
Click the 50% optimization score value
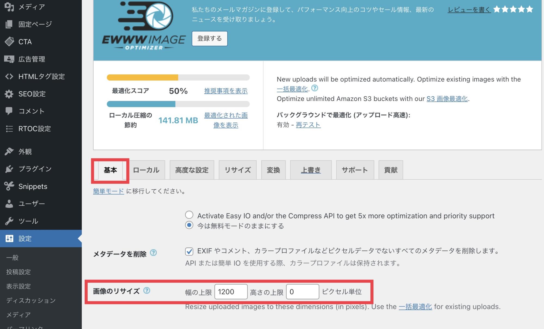(x=178, y=91)
